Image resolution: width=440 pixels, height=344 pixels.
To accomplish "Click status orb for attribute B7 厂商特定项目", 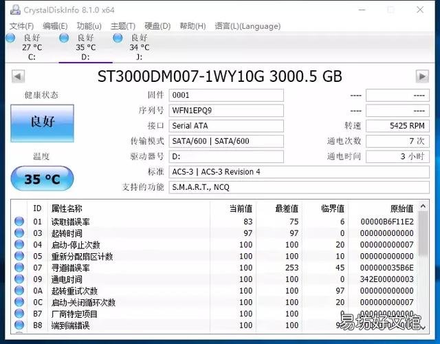I will [19, 314].
